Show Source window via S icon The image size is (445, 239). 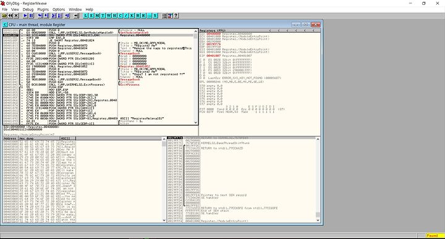(x=155, y=15)
